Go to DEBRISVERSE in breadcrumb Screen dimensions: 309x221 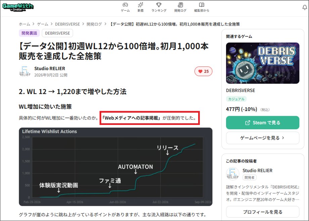[x=68, y=24]
